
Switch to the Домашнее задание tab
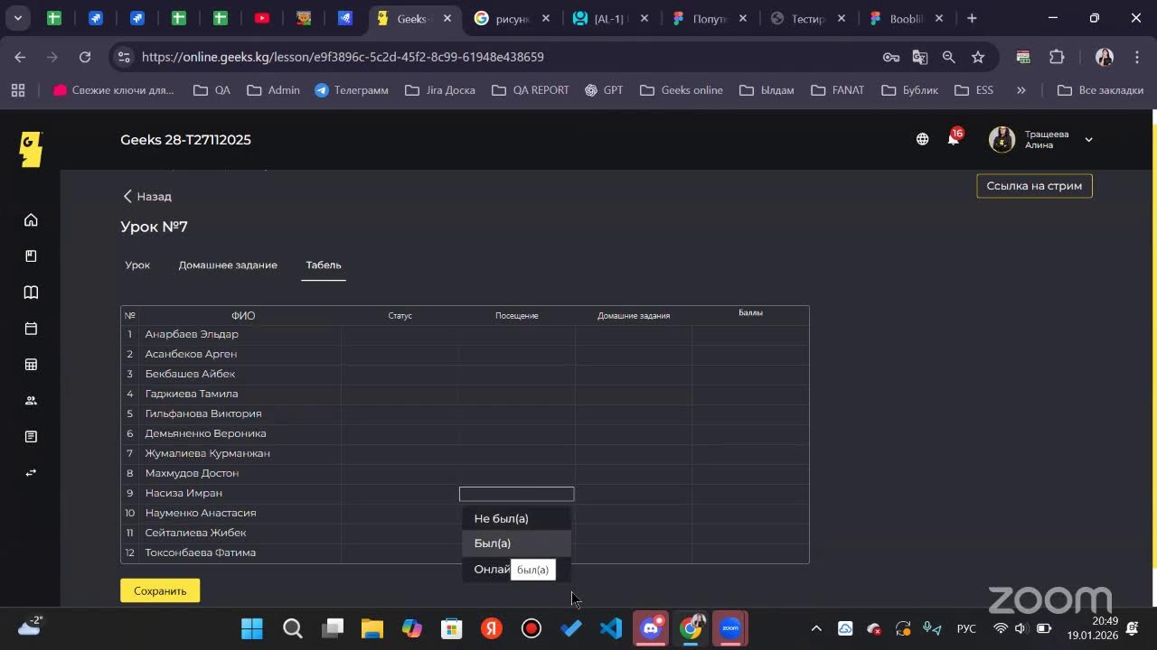(228, 265)
